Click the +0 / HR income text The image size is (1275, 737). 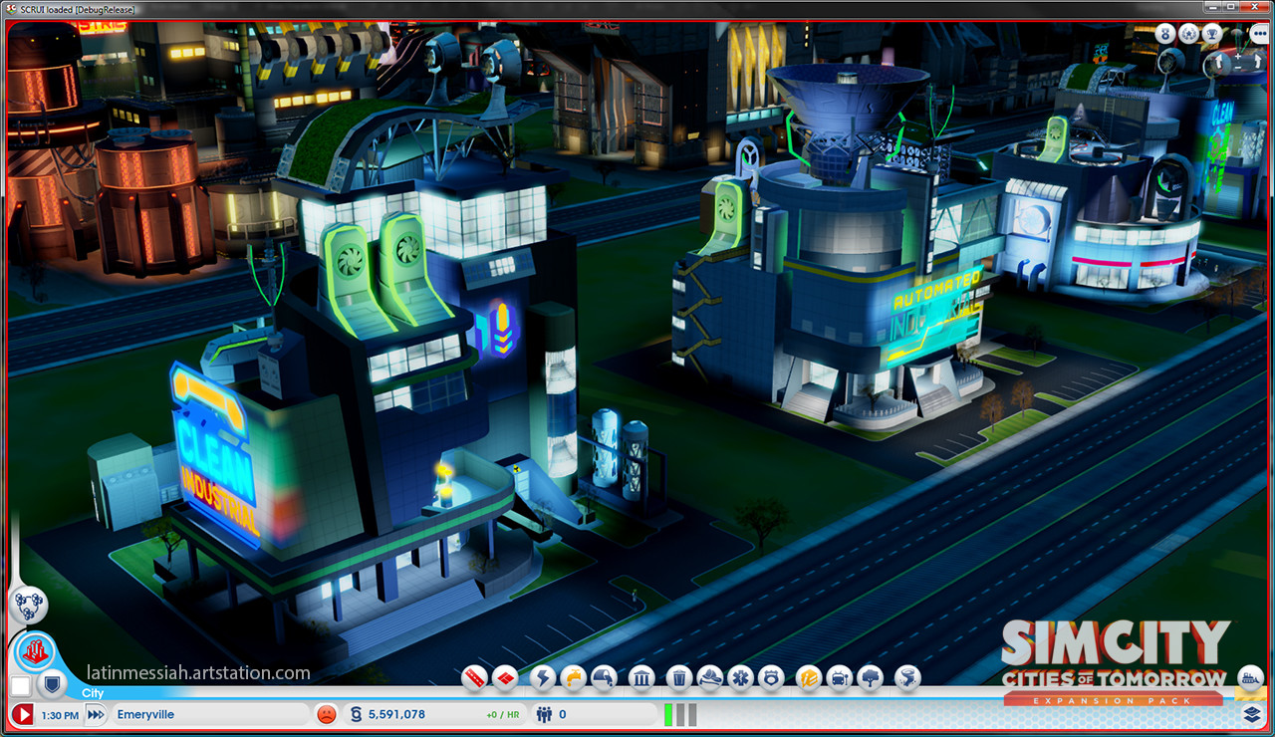click(503, 715)
